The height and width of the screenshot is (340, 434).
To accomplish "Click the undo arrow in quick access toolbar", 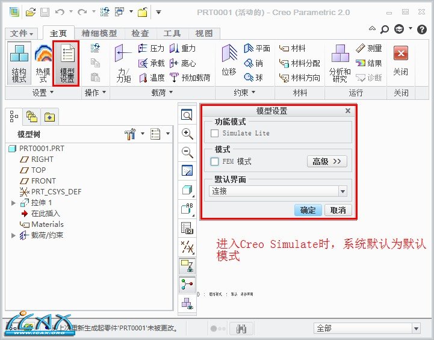I will 60,12.
